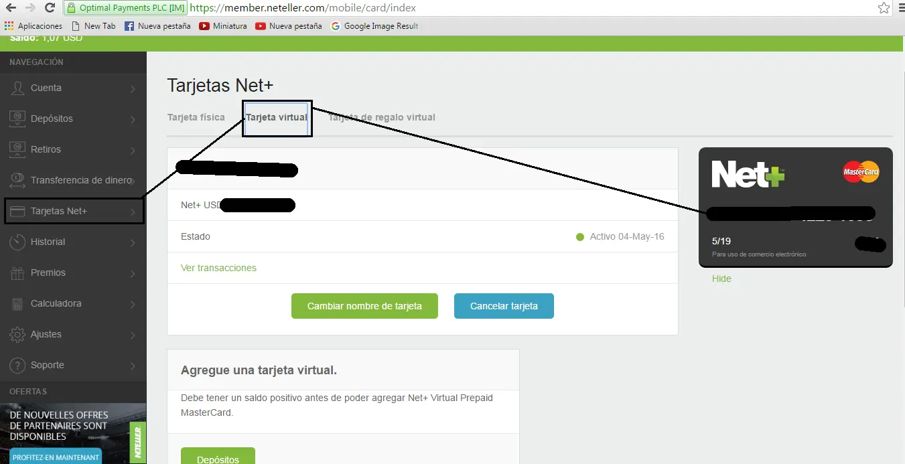Expand the Cuenta chevron

click(133, 89)
